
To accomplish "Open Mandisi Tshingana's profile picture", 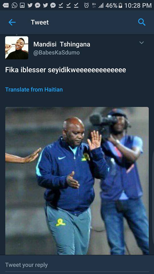I will (17, 48).
